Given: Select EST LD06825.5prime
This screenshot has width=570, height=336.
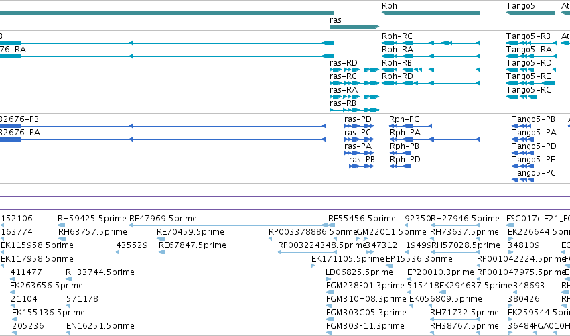Looking at the screenshot, I should click(359, 272).
